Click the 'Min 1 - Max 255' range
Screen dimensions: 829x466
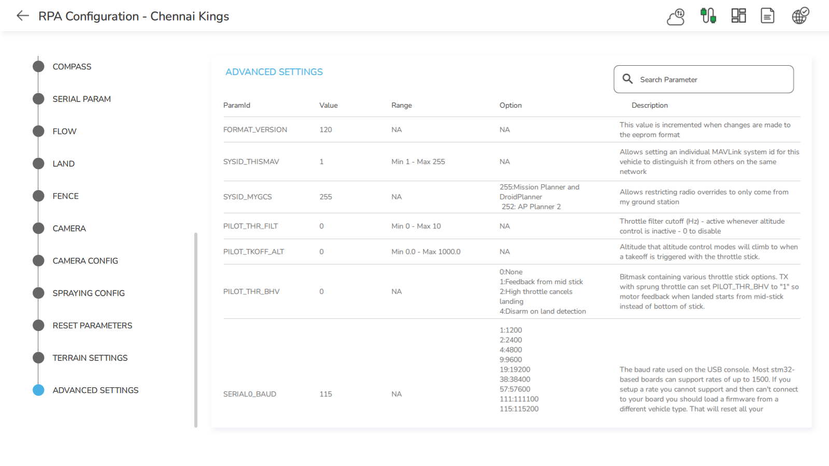click(418, 162)
